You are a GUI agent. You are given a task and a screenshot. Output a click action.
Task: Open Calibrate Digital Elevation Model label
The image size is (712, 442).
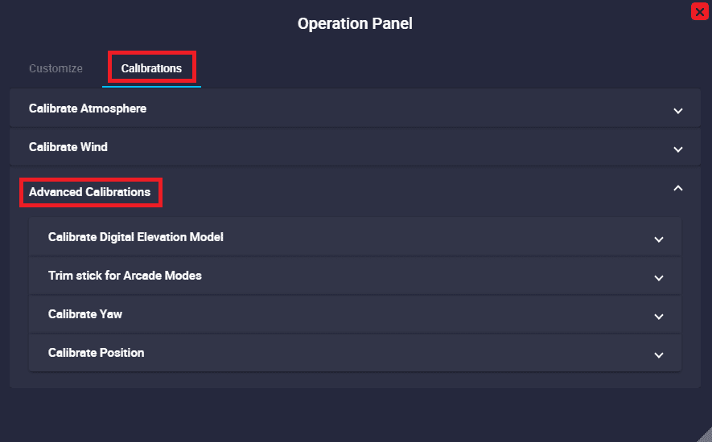[x=136, y=237]
